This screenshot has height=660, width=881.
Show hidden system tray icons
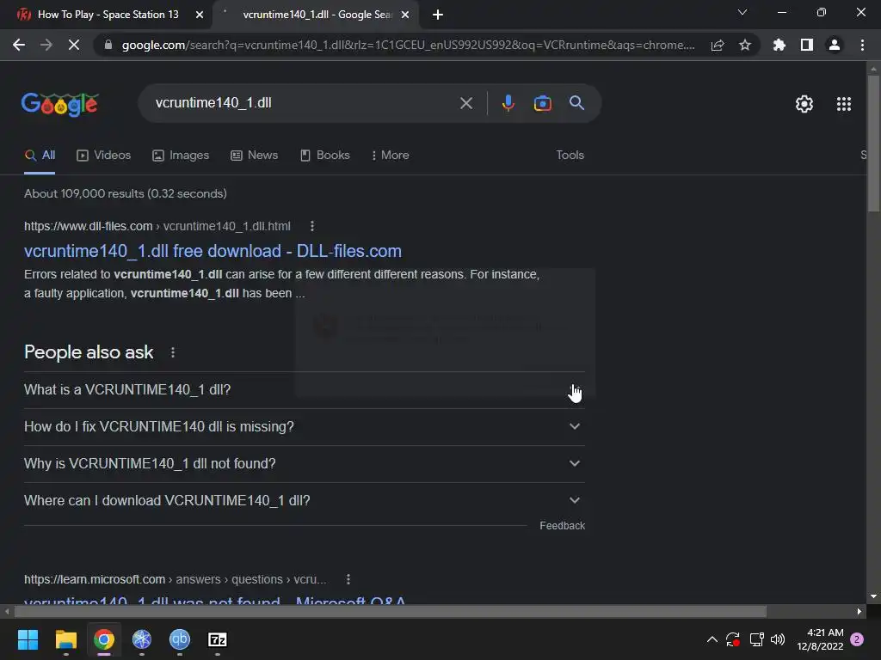pyautogui.click(x=712, y=639)
